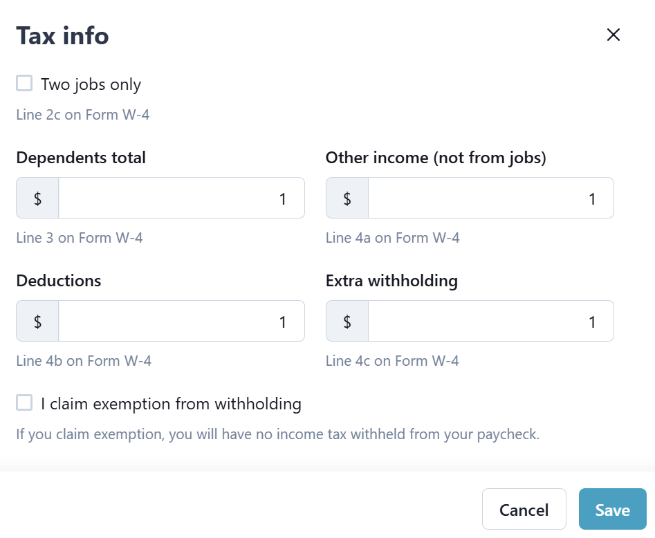This screenshot has width=655, height=538.
Task: Click the 'Deductions' field label
Action: pyautogui.click(x=59, y=281)
